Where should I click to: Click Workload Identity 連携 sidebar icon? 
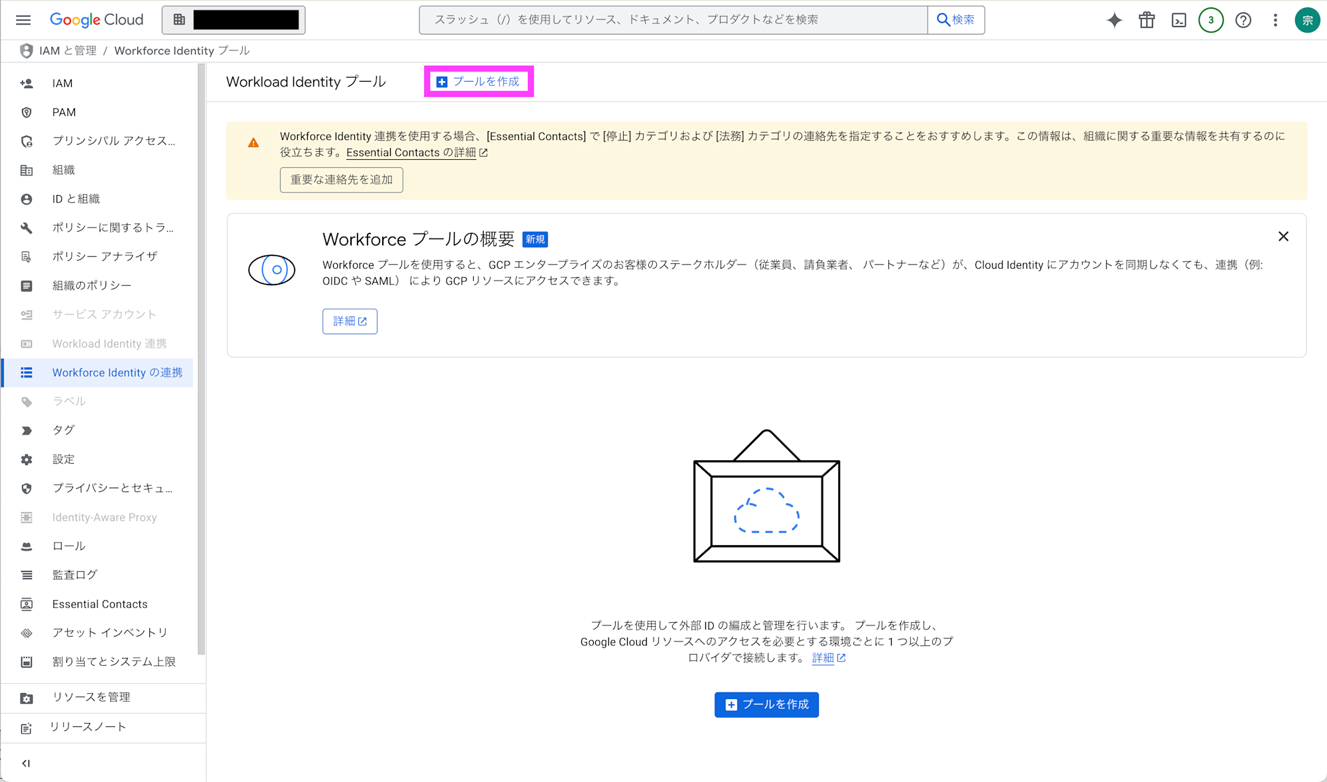[x=27, y=344]
